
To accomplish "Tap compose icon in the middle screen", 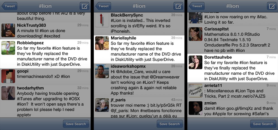I will [178, 6].
